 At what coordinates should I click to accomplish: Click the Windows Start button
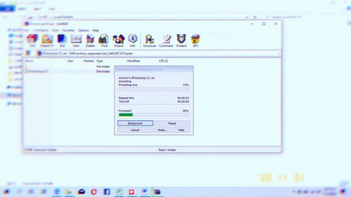6,192
